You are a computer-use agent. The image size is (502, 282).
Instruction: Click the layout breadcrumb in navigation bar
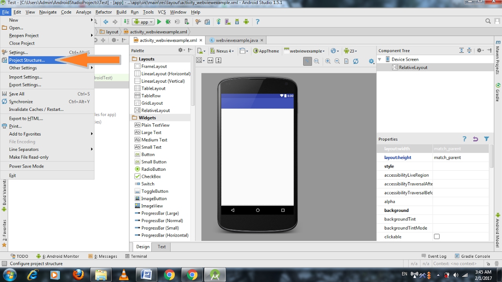109,32
